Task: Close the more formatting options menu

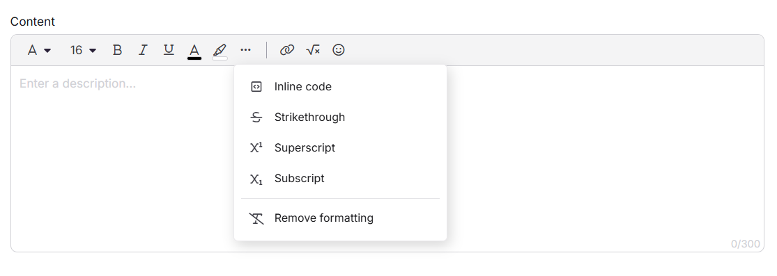Action: [x=246, y=50]
